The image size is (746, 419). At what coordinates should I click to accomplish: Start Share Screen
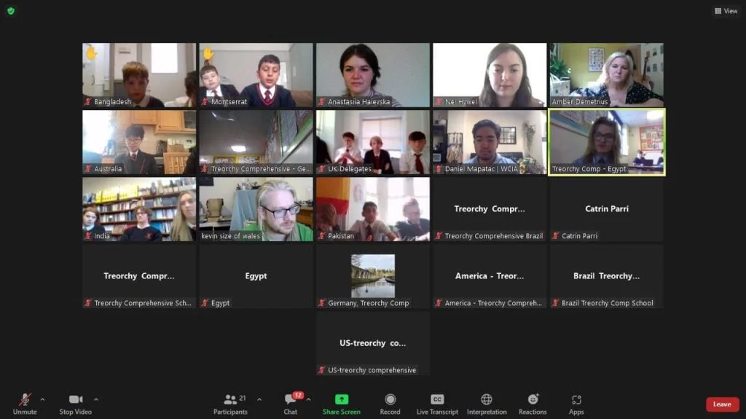[341, 404]
